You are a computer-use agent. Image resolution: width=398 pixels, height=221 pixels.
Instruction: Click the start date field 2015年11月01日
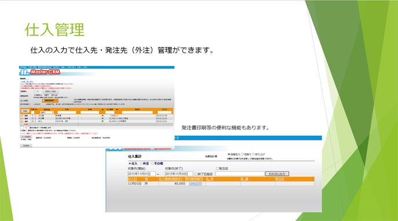pyautogui.click(x=141, y=174)
